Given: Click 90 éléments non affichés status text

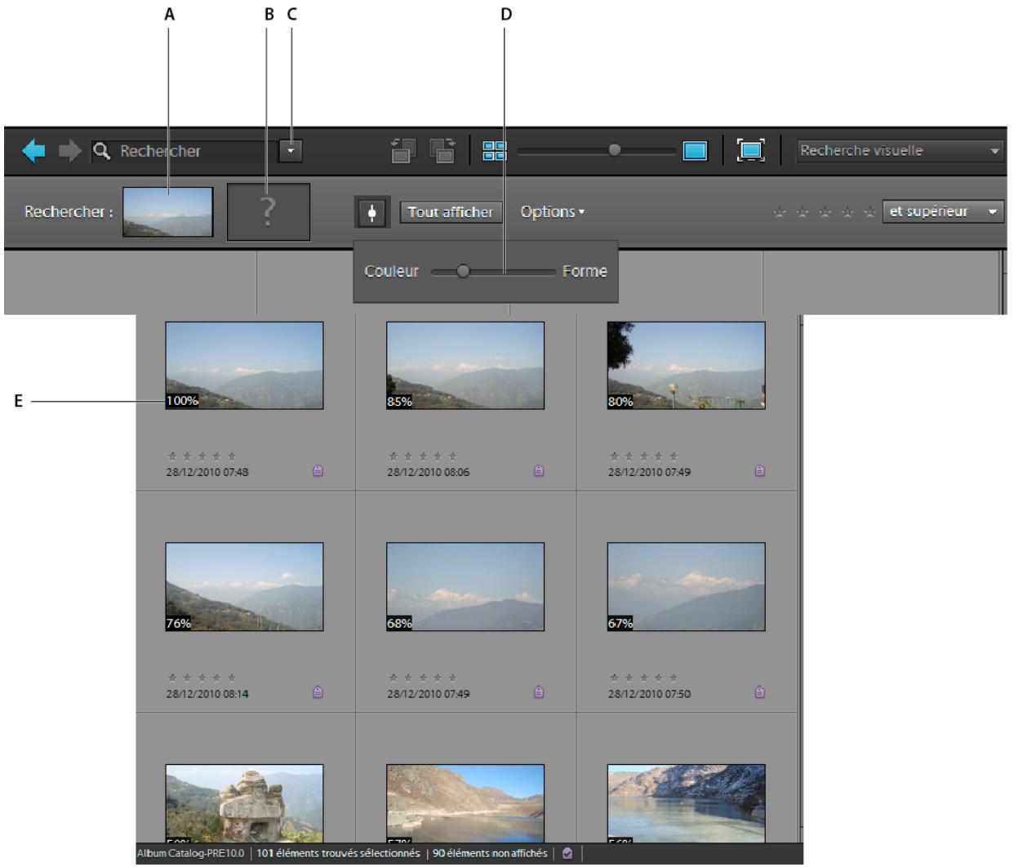Looking at the screenshot, I should coord(490,854).
